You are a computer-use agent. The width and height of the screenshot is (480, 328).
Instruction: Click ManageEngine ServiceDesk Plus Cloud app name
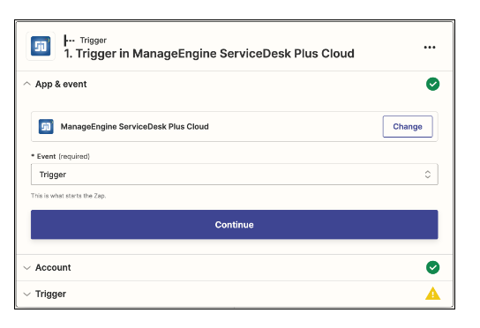click(134, 126)
